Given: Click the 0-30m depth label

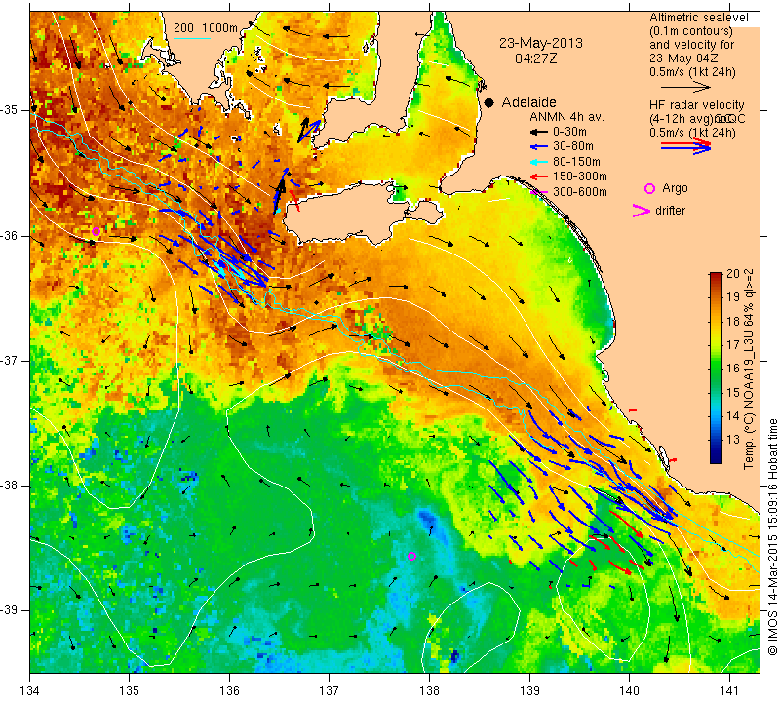Looking at the screenshot, I should 569,132.
